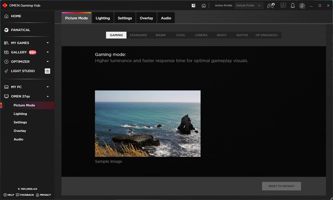Open the notifications bell

[293, 6]
